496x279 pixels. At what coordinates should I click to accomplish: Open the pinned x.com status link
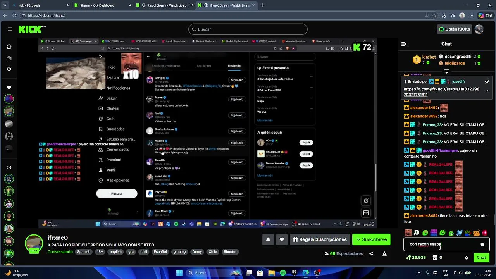click(x=441, y=92)
